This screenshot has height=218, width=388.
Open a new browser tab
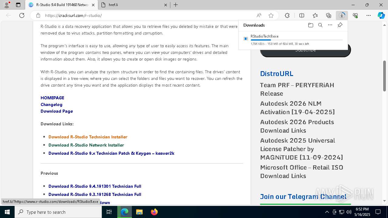[176, 5]
